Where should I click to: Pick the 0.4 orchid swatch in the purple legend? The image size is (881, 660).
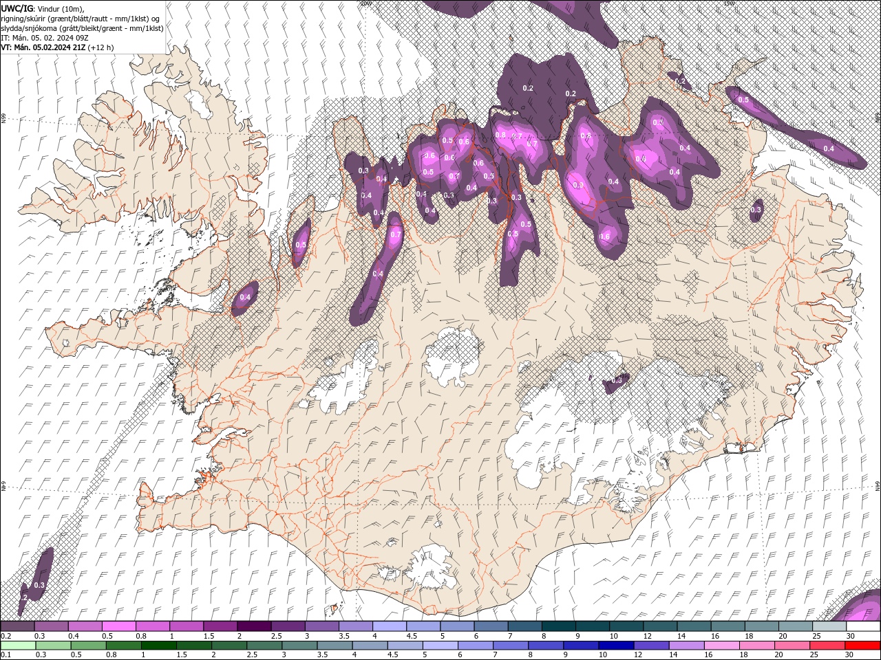tap(85, 626)
